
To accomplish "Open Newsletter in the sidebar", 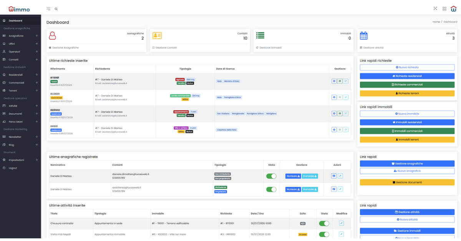I will pyautogui.click(x=20, y=137).
